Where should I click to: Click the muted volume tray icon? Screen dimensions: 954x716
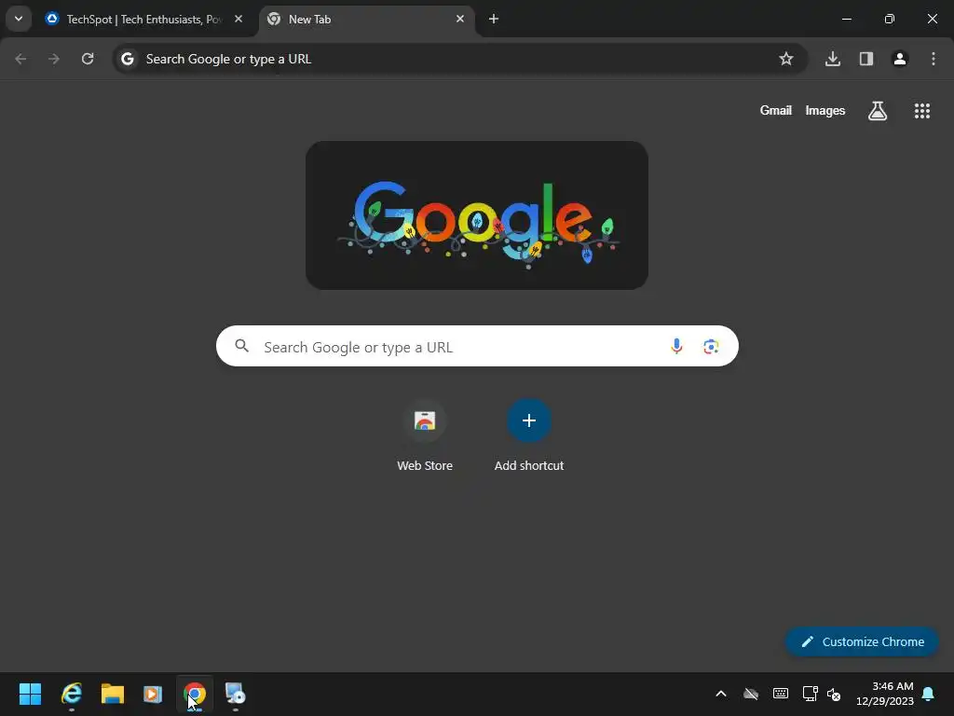click(x=834, y=694)
